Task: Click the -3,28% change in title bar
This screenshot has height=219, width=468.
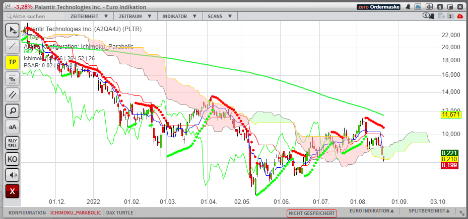Action: pyautogui.click(x=24, y=7)
